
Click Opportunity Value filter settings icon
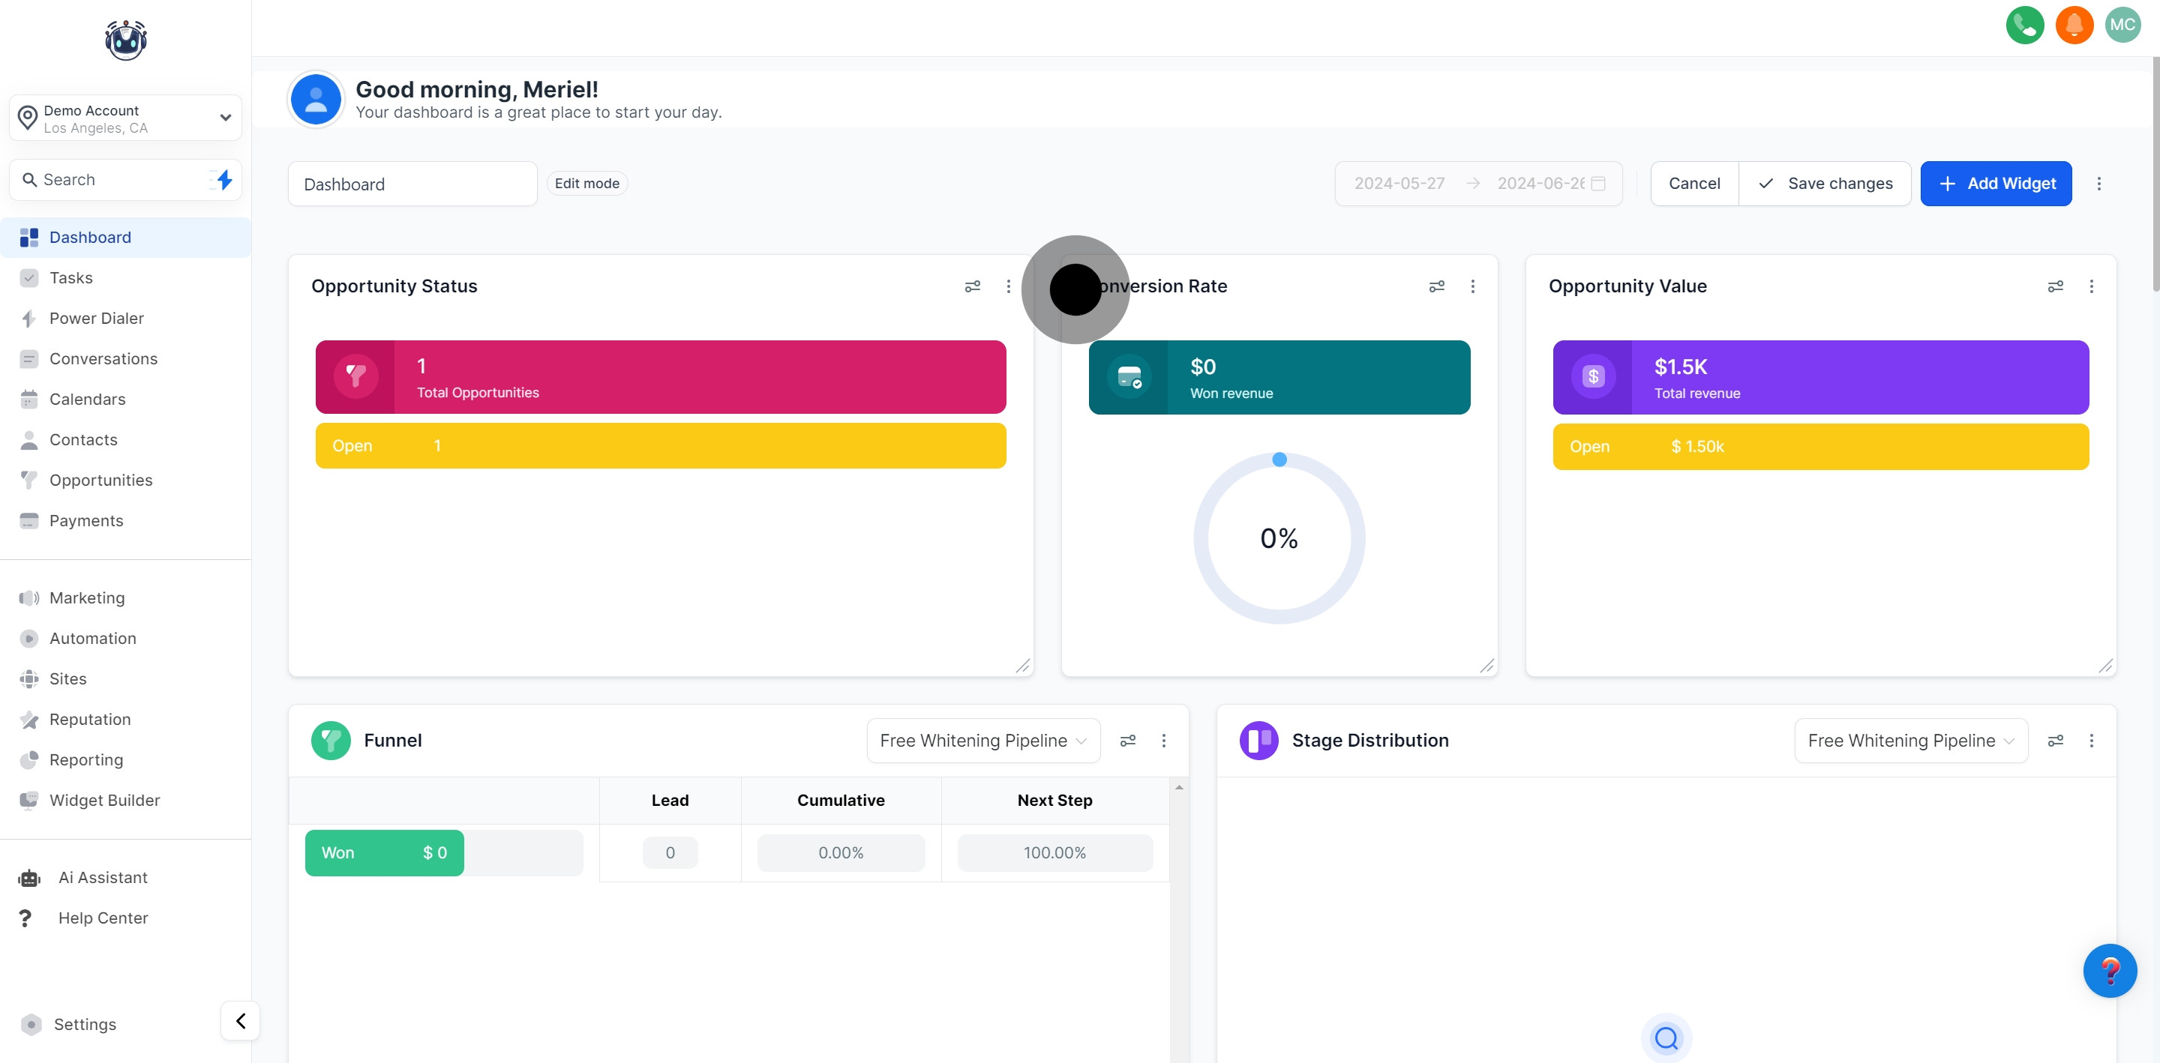click(x=2055, y=286)
